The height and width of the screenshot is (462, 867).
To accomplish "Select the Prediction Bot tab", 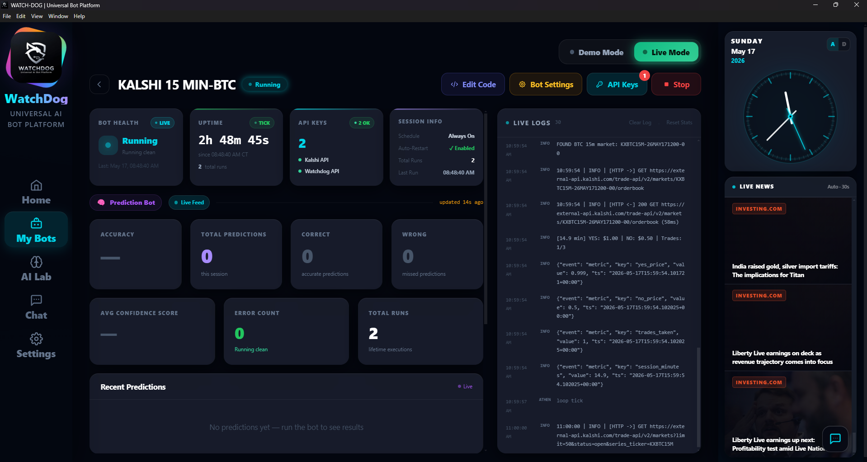I will (x=126, y=203).
